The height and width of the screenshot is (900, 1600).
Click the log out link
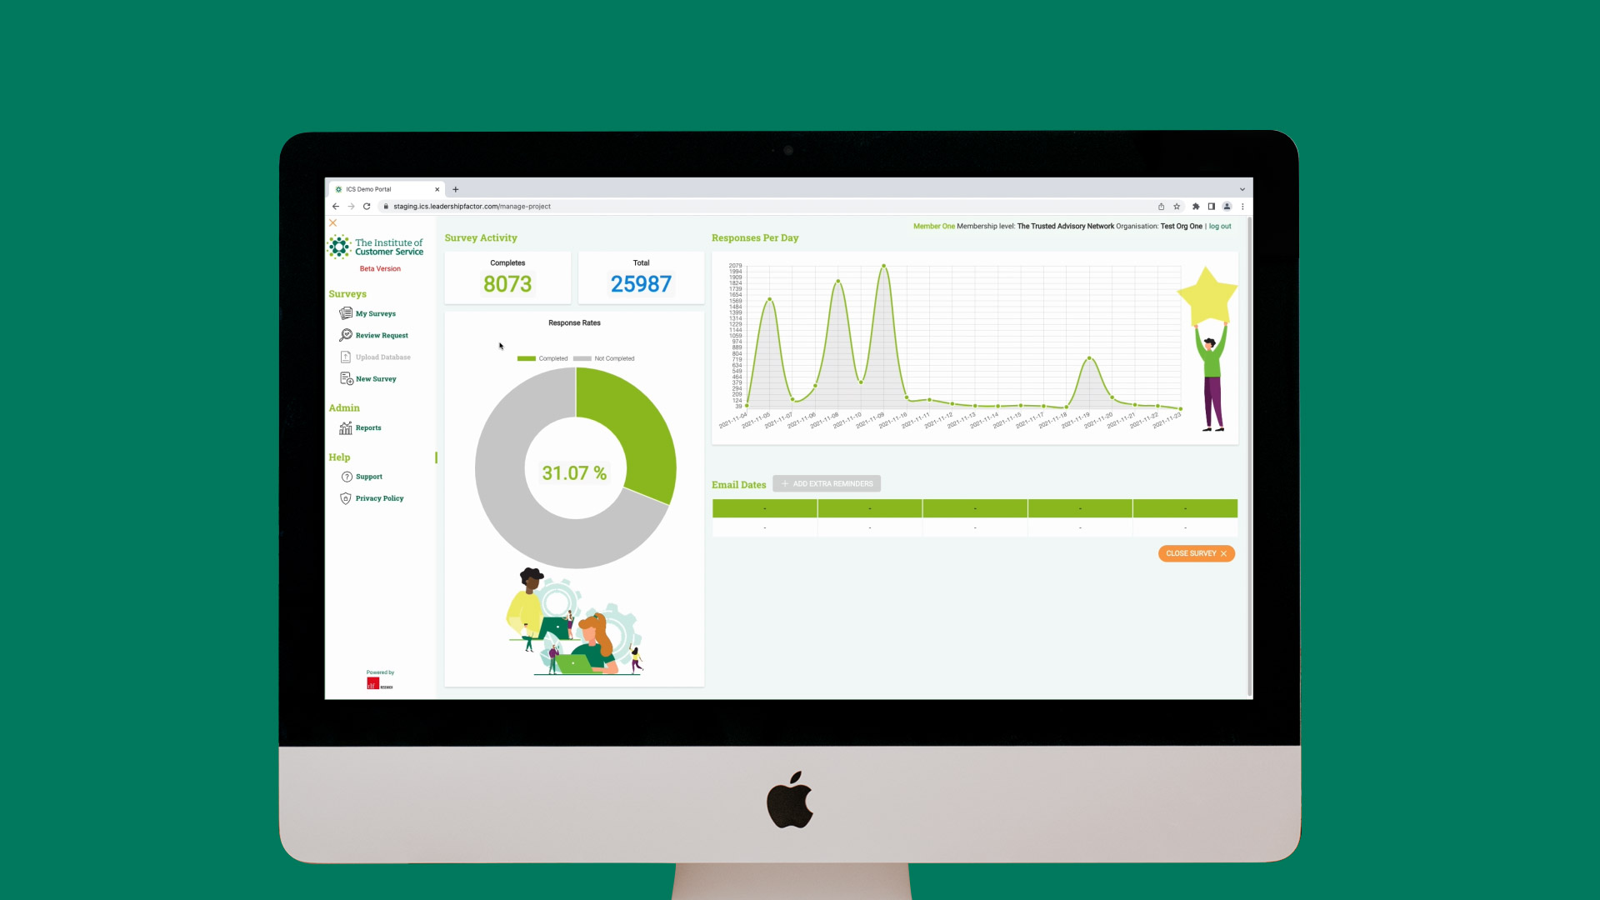point(1218,225)
